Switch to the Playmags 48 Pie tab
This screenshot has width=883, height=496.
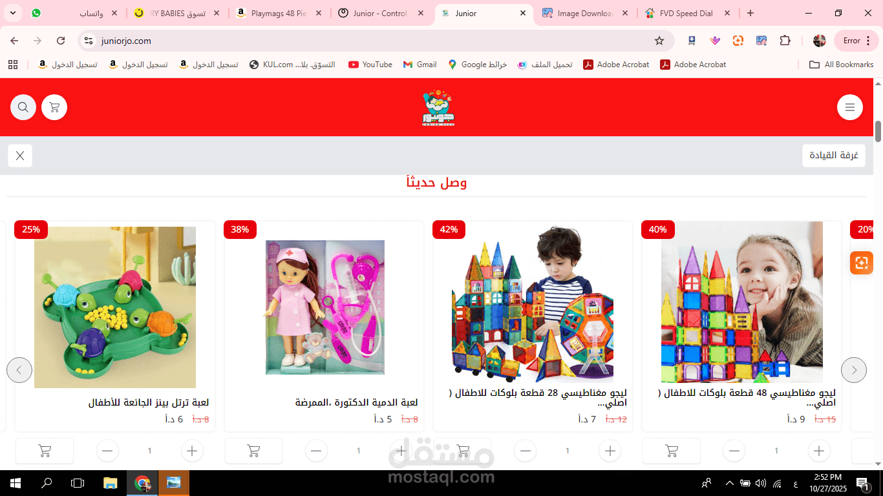(279, 13)
